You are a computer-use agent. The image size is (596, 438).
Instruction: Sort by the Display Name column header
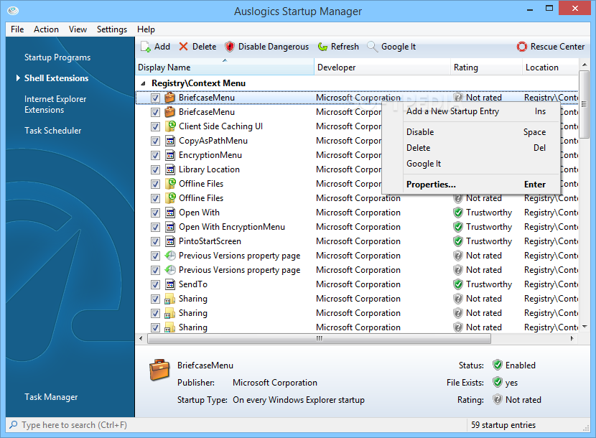pos(225,67)
